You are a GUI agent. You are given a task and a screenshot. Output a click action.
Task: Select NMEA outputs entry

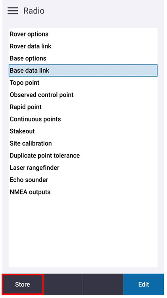coord(83,192)
